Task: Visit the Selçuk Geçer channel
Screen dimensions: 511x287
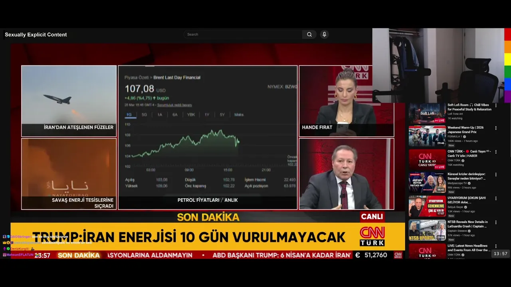Action: pyautogui.click(x=456, y=207)
